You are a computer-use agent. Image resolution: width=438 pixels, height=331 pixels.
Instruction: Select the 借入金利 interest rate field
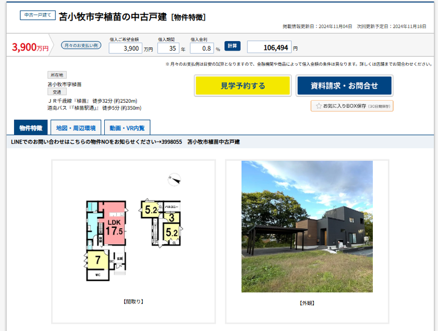click(x=201, y=48)
